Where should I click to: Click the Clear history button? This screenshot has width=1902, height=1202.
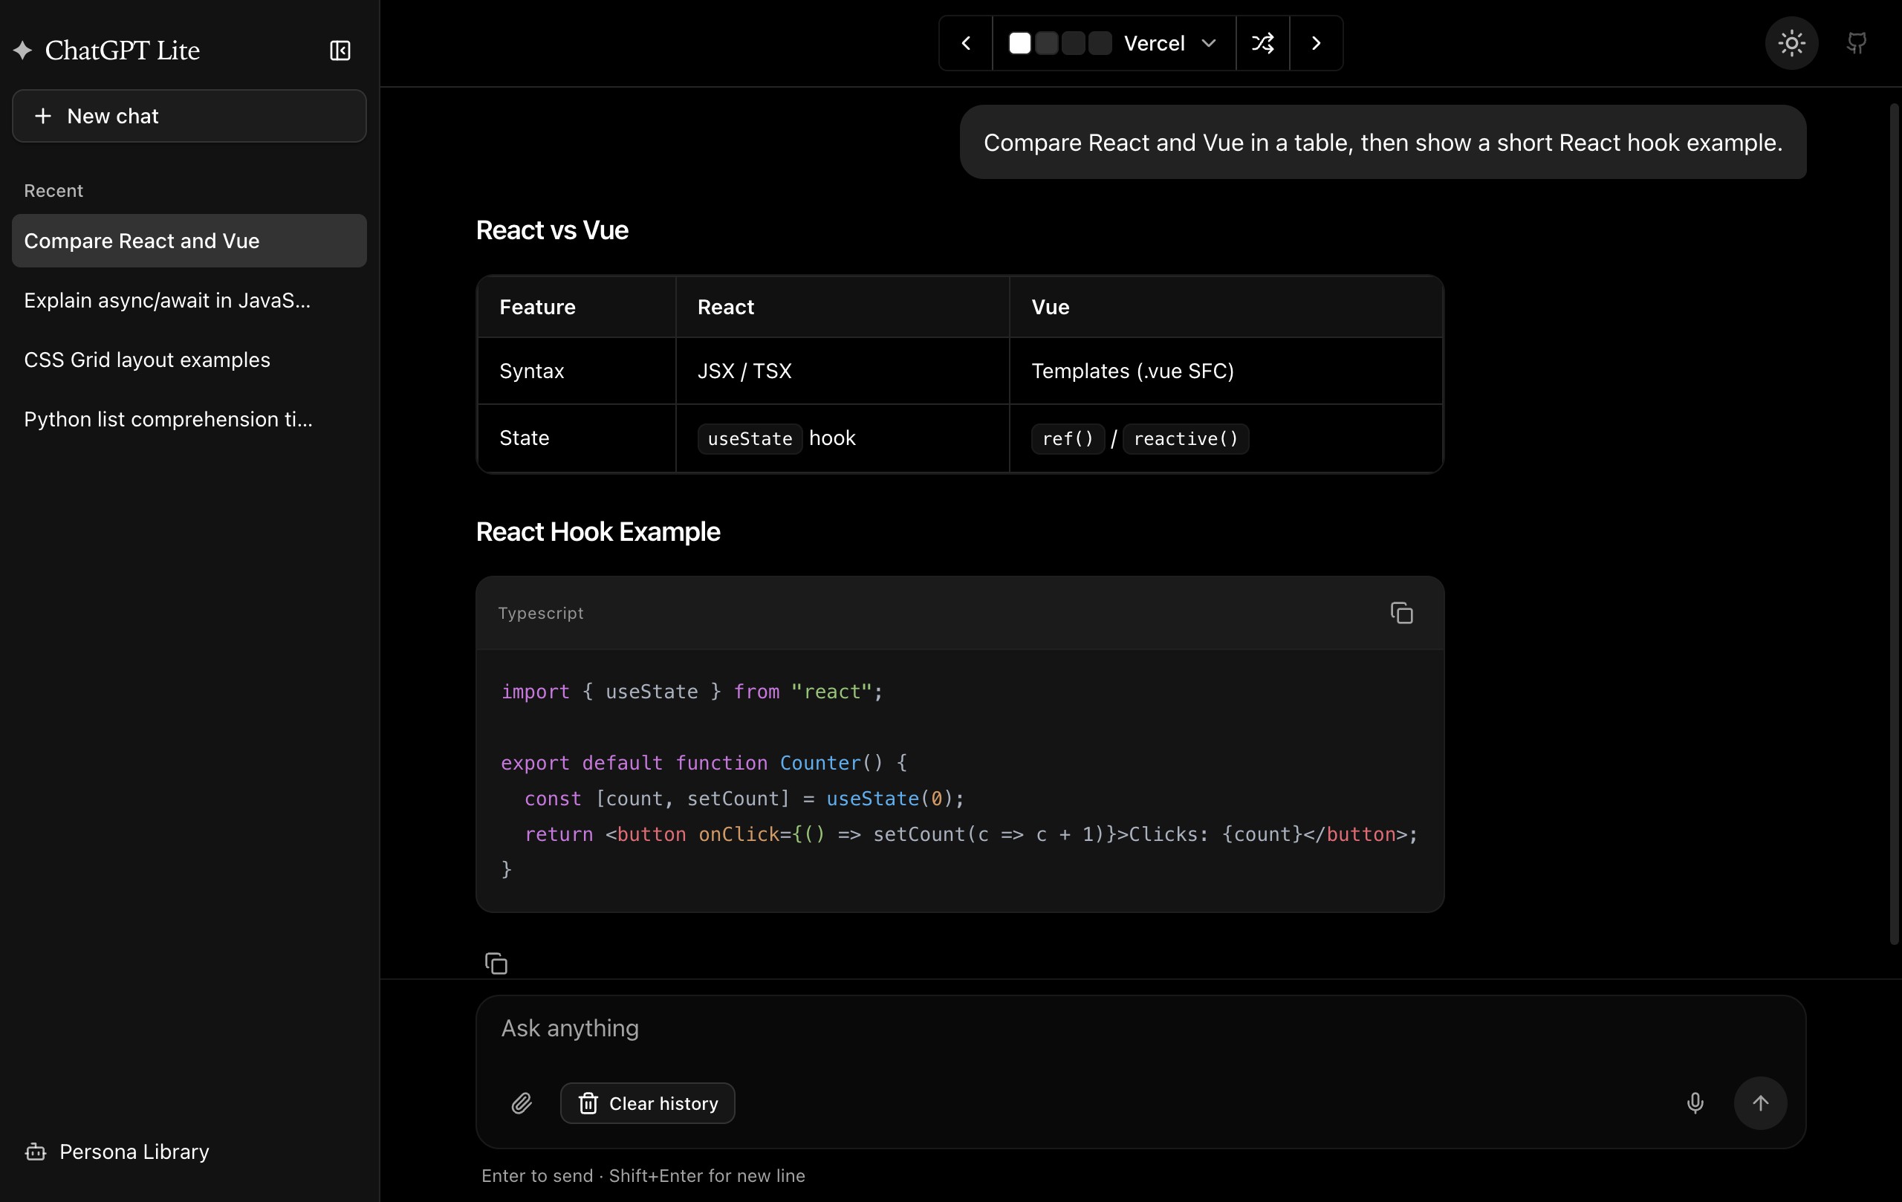[x=648, y=1103]
